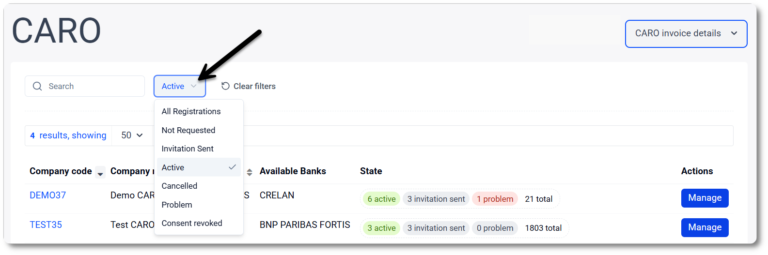Click Manage button for DEMO37

click(705, 198)
